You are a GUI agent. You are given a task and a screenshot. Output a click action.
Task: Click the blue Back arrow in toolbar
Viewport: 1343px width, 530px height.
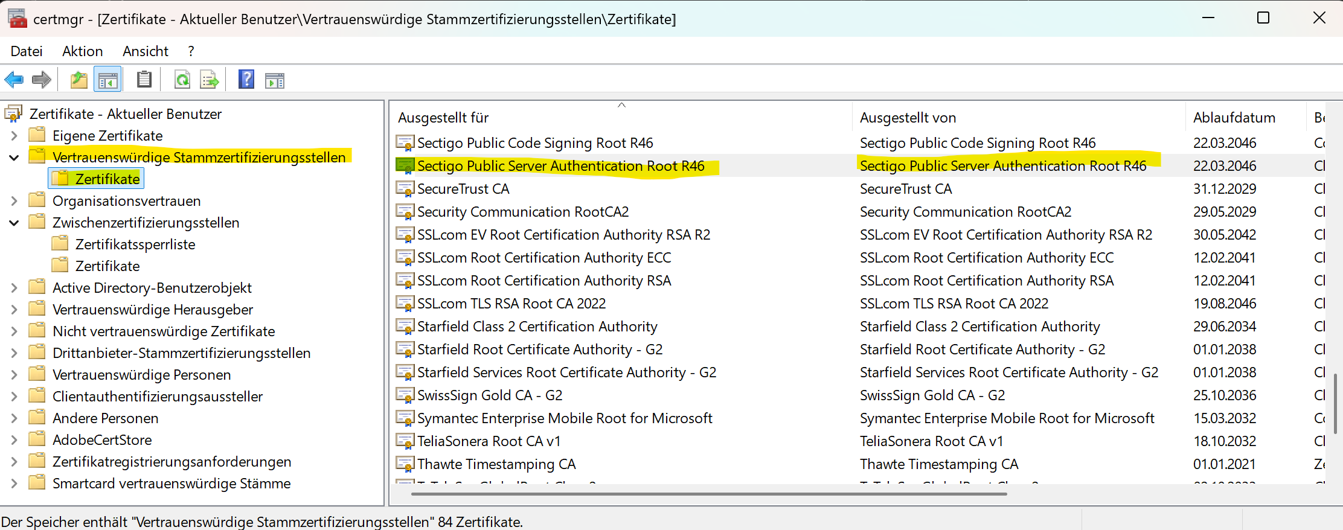tap(14, 80)
